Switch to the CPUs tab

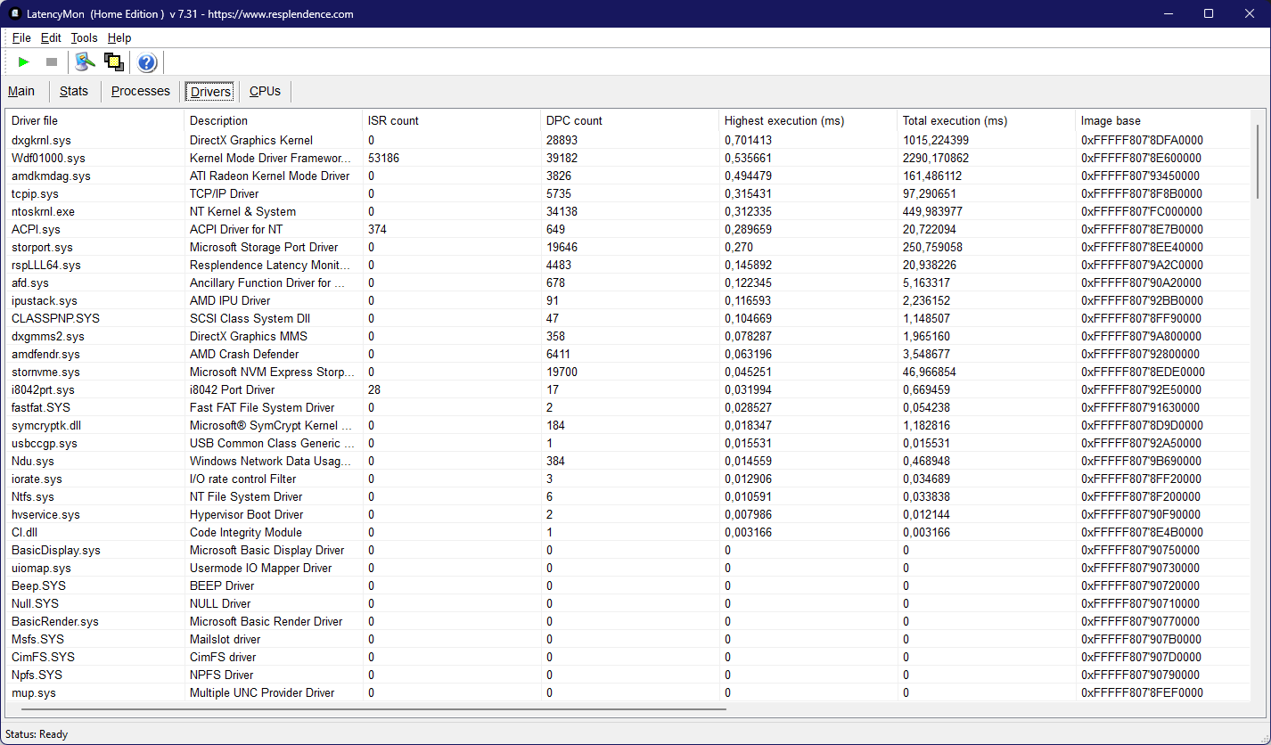pyautogui.click(x=265, y=91)
